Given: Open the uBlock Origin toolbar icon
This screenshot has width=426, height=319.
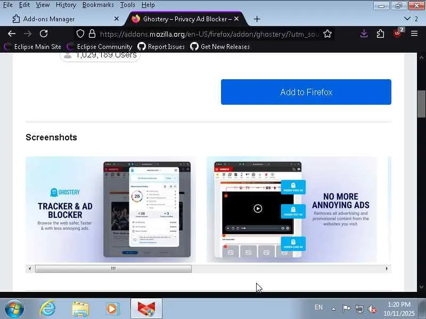Looking at the screenshot, I should 397,33.
